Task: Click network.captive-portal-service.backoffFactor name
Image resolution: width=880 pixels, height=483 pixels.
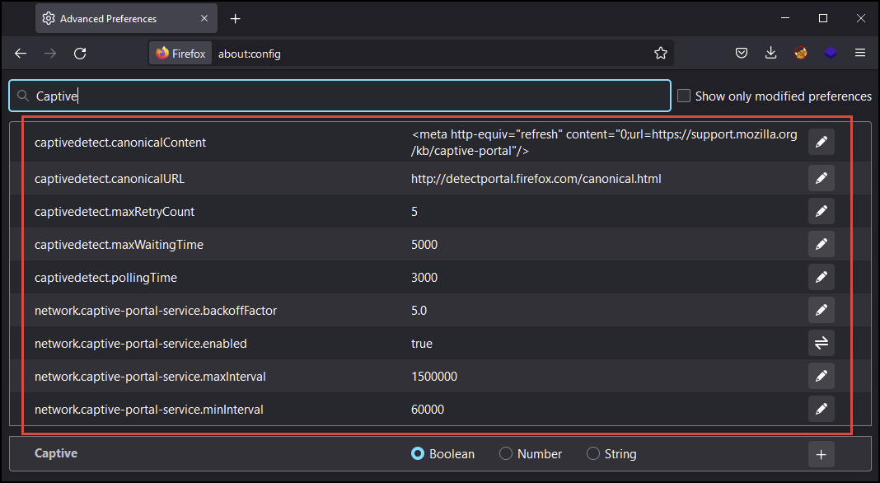Action: click(x=156, y=311)
